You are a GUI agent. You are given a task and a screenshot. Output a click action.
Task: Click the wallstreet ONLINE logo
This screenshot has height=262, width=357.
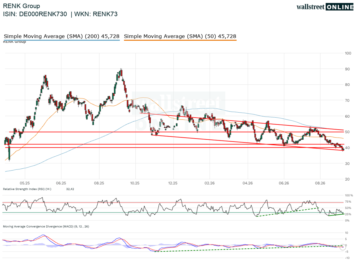[x=325, y=7]
